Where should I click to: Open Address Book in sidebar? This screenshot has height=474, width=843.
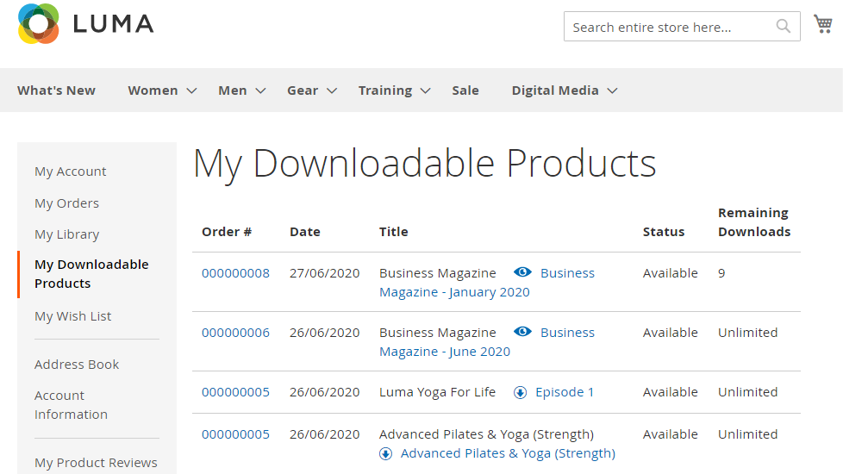click(77, 365)
